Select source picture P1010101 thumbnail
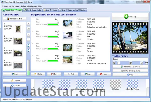The image size is (151, 102). tap(18, 65)
